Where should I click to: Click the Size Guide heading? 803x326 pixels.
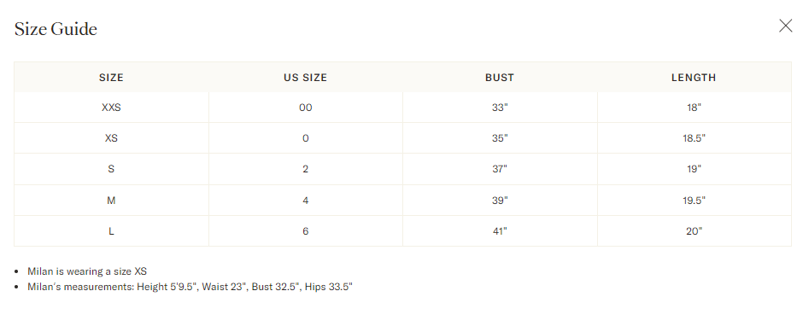56,29
